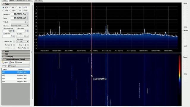Select the LE? entry at 852.8553 MHz
The width and height of the screenshot is (190, 107).
click(16, 78)
